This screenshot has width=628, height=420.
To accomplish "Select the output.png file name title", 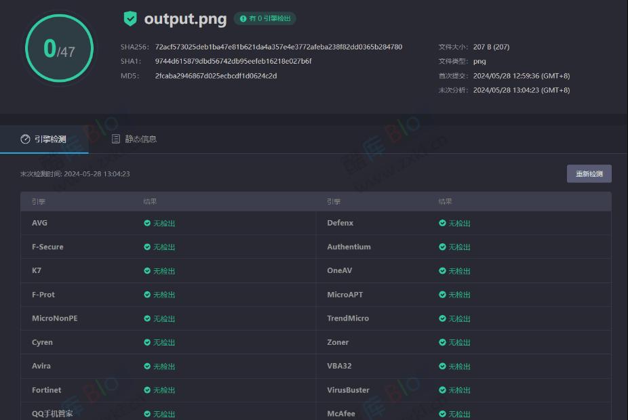I will [x=185, y=19].
